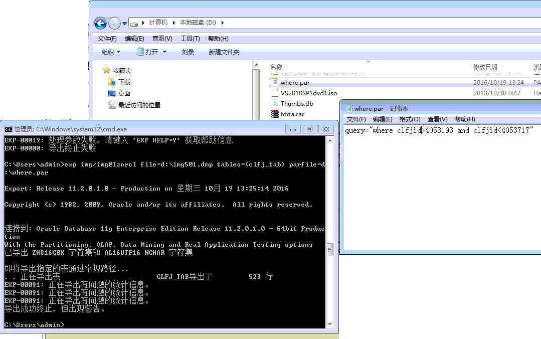Click the tdda.rar archive icon
Screen dimensions: 541x339
click(x=275, y=114)
